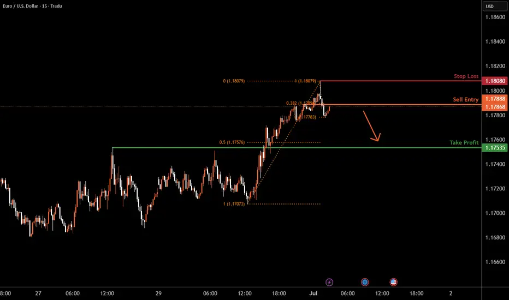The width and height of the screenshot is (509, 300).
Task: Click the orange 1.17868 price tag
Action: (495, 107)
